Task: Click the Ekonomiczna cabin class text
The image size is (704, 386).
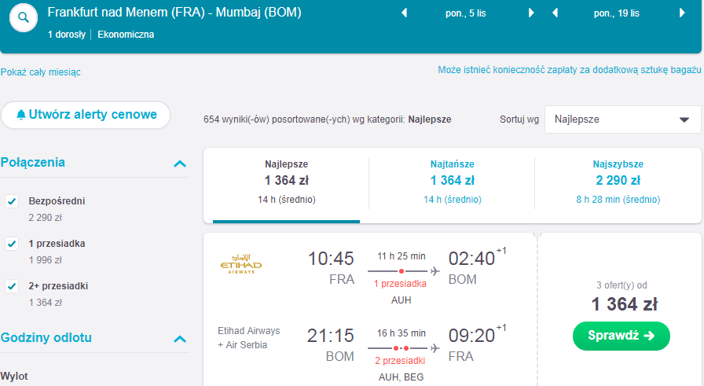Action: pyautogui.click(x=126, y=35)
